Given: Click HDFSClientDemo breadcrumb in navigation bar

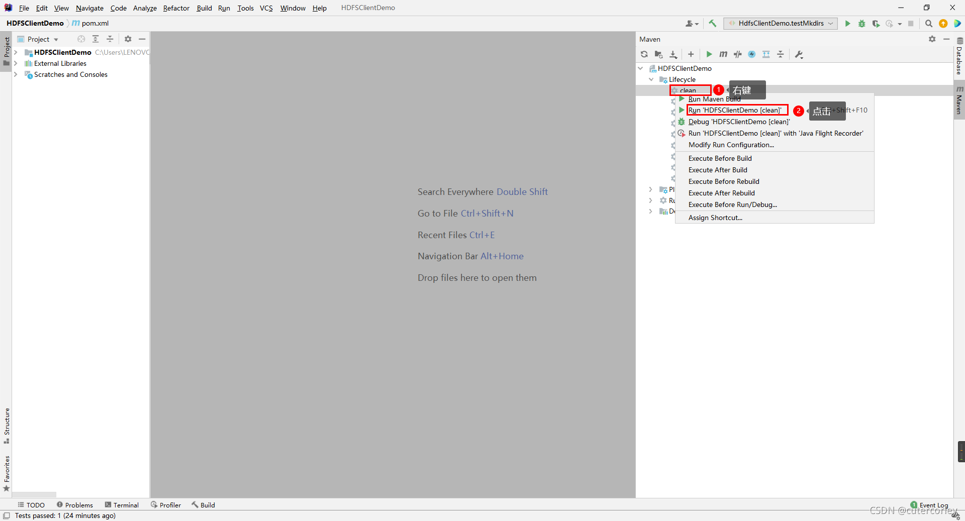Looking at the screenshot, I should (x=35, y=23).
